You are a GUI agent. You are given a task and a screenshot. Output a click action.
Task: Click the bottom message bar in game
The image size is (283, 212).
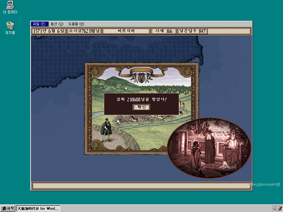coord(141,186)
